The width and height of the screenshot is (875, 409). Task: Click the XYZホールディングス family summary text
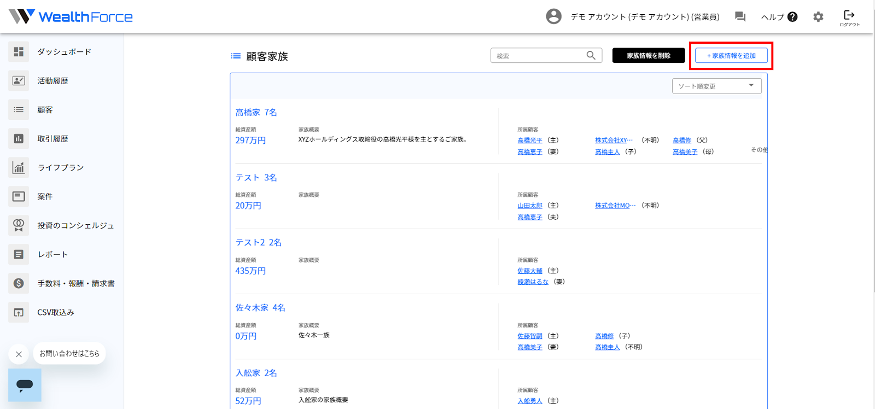pos(383,139)
